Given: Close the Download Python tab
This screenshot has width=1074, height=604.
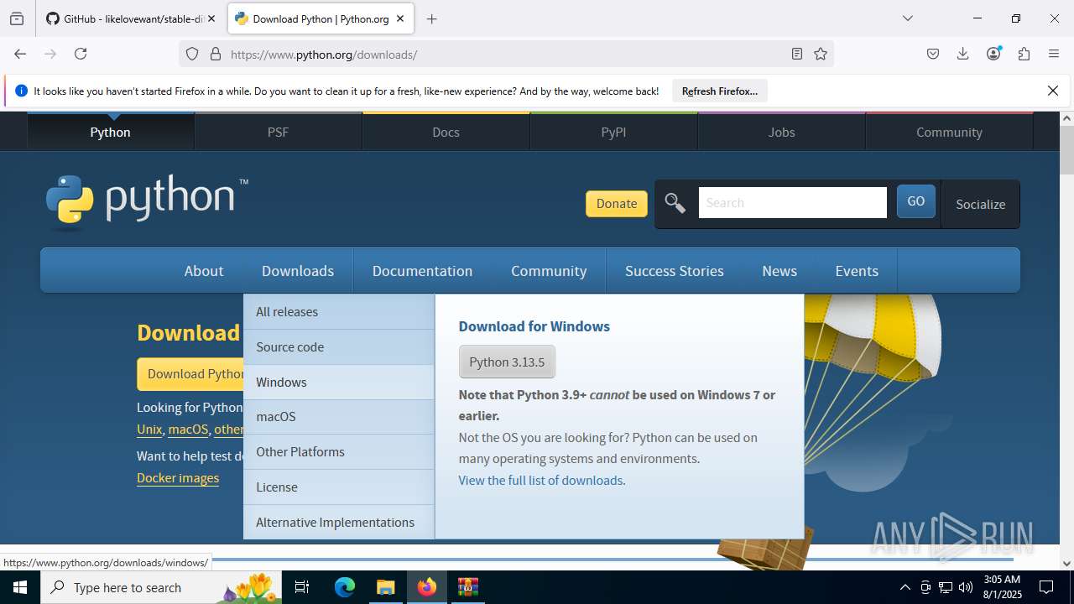Looking at the screenshot, I should (400, 18).
